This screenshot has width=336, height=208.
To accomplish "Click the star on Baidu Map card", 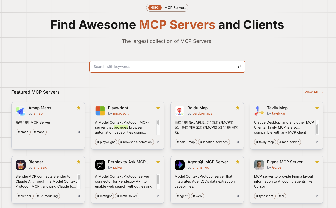I will pyautogui.click(x=238, y=108).
